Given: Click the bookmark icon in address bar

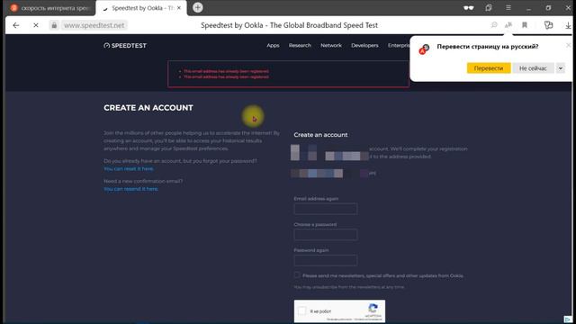Looking at the screenshot, I should tap(525, 25).
